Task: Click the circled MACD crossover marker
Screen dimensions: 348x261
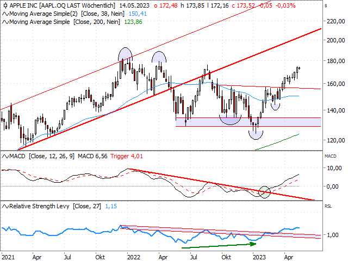Action: (x=265, y=192)
